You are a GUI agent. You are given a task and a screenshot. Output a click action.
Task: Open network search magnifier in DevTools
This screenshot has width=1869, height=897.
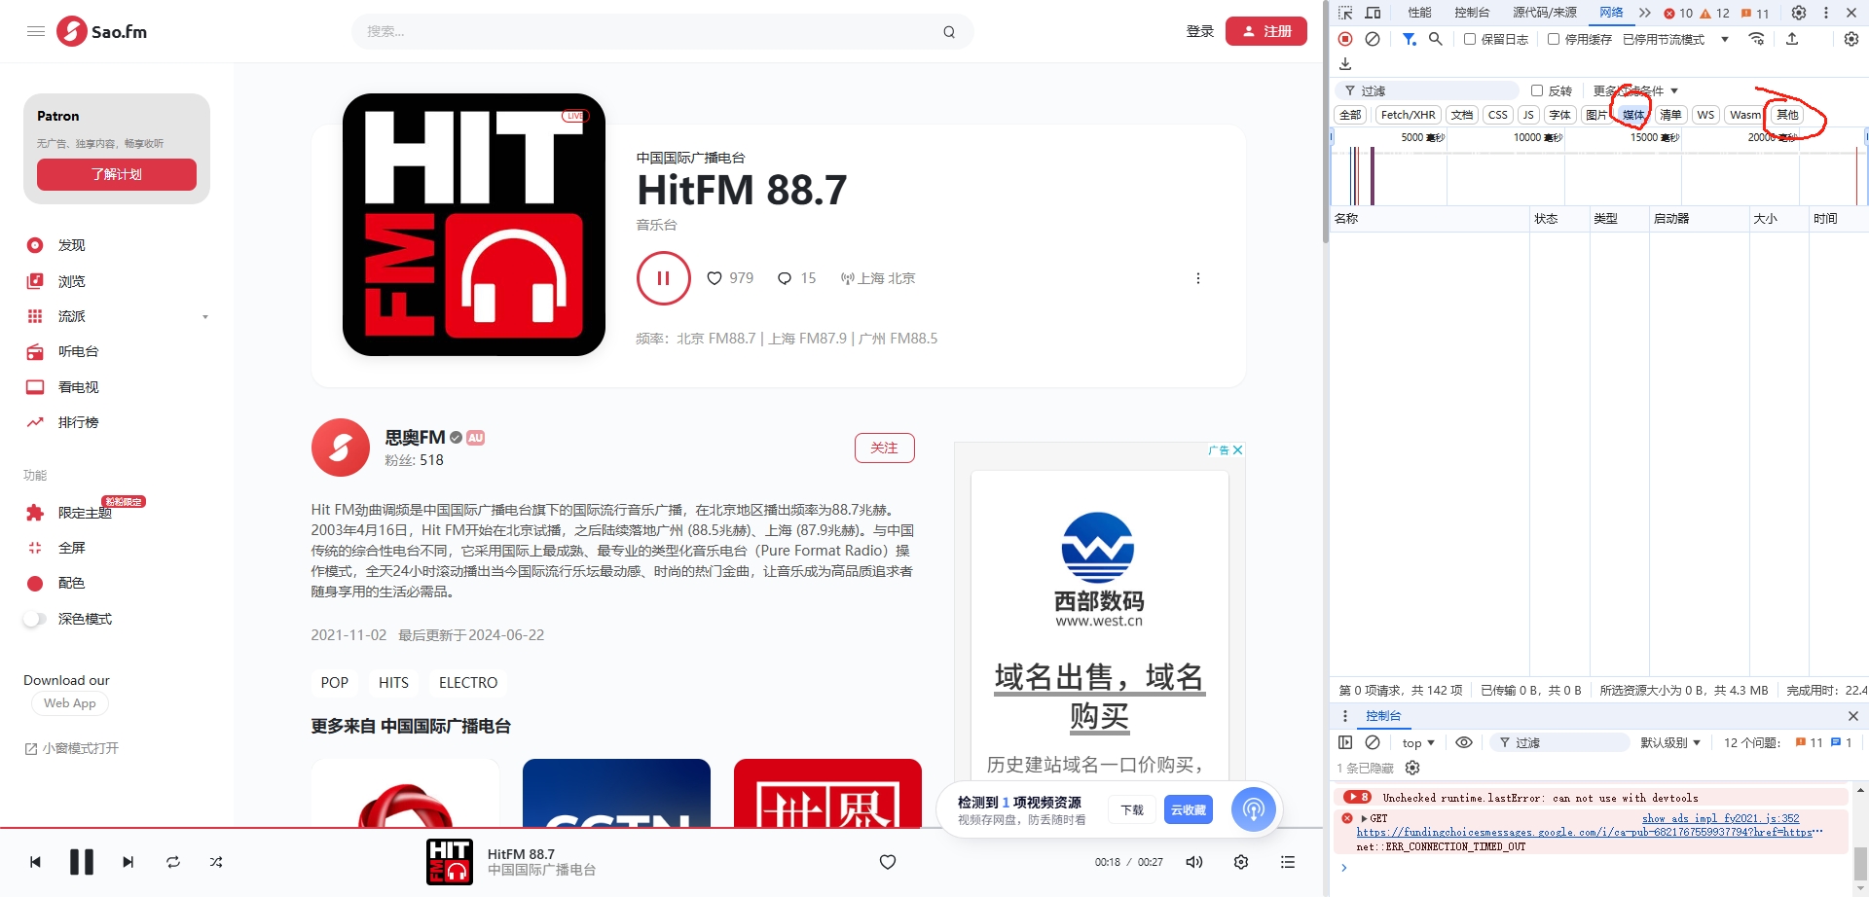coord(1435,39)
